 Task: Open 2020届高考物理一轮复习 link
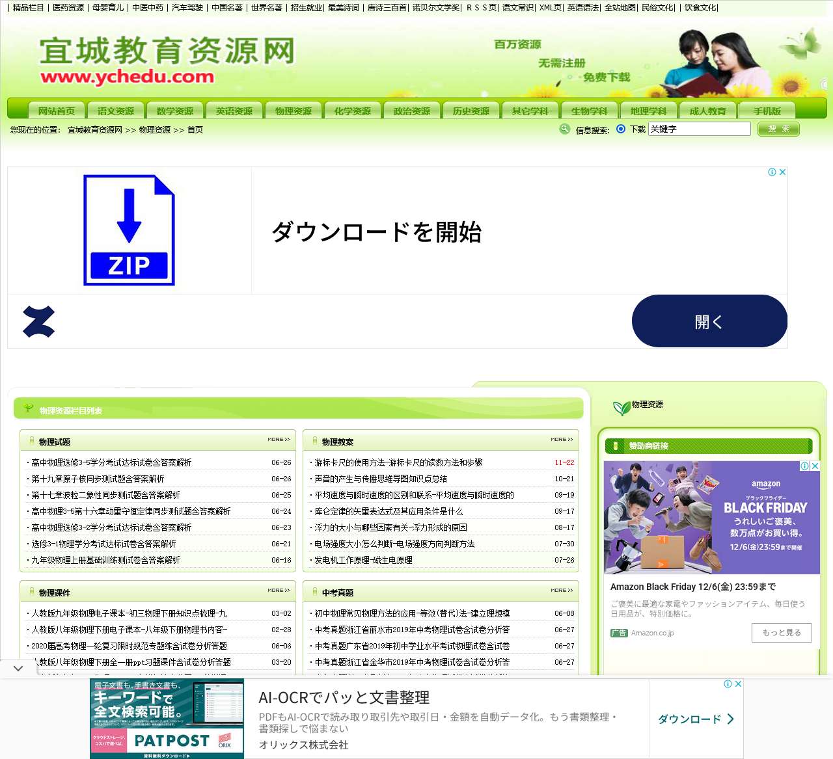coord(129,646)
